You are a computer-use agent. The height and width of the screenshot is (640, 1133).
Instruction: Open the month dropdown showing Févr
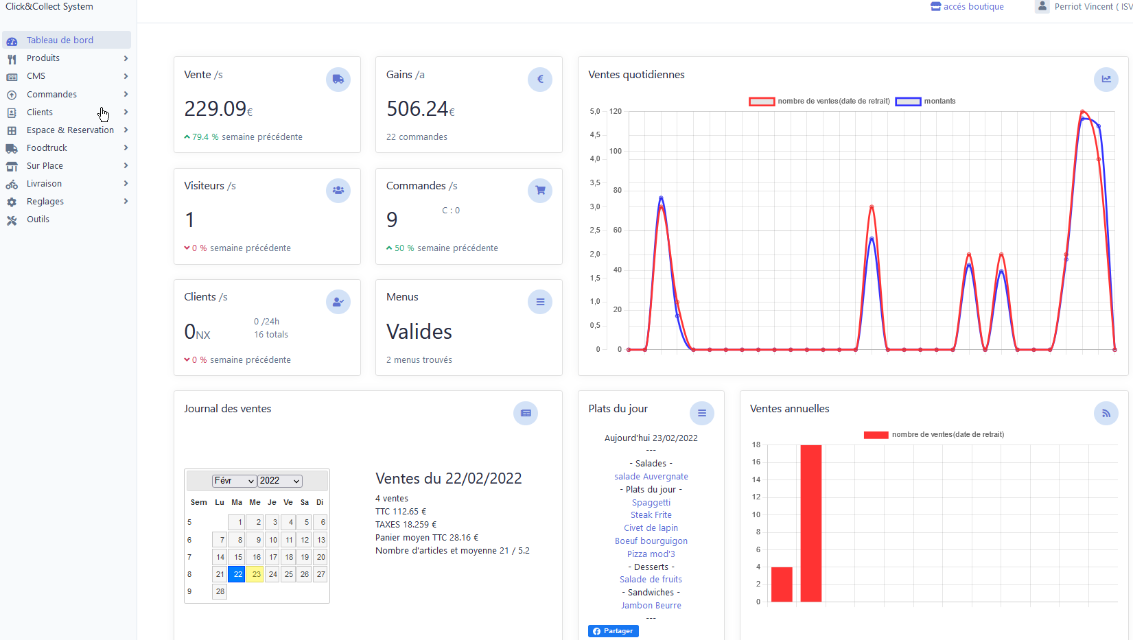[x=234, y=481]
